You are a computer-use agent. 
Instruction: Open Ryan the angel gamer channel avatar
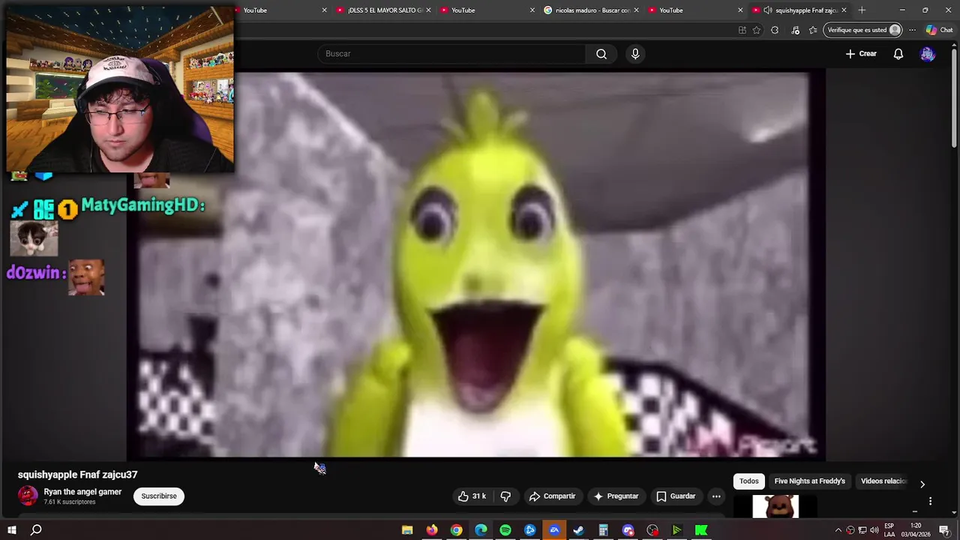28,496
